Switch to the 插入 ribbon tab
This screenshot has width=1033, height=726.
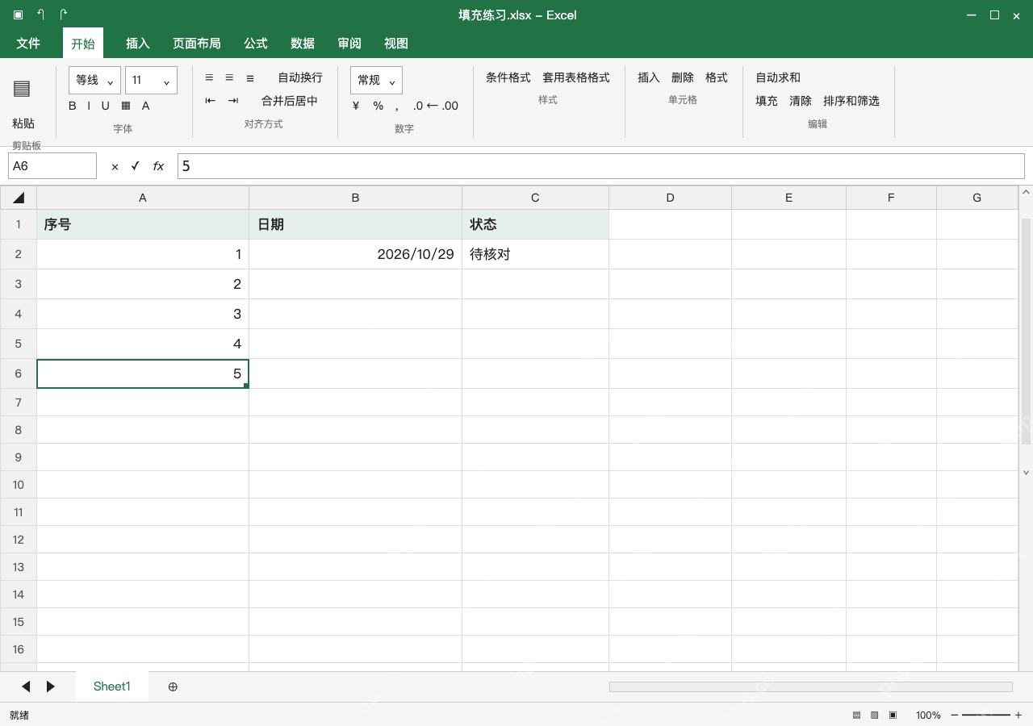pos(138,44)
